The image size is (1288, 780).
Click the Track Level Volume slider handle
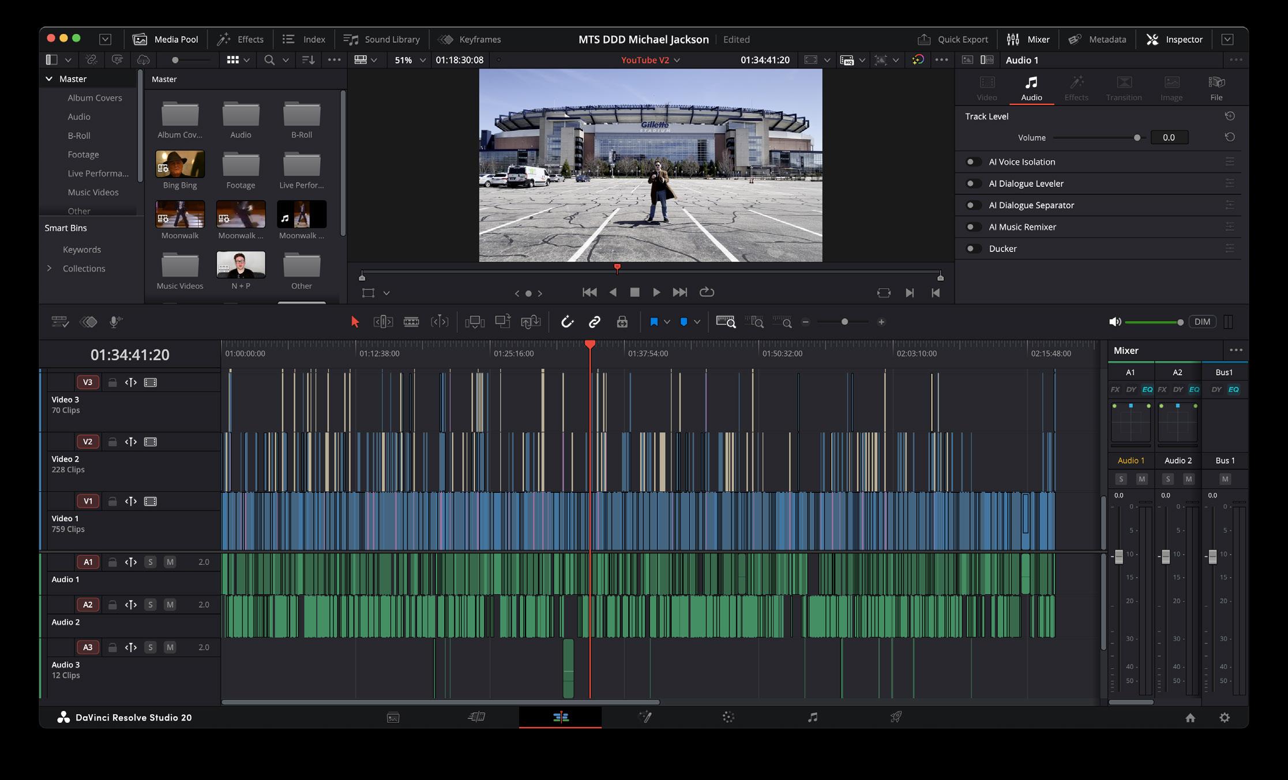click(x=1137, y=138)
